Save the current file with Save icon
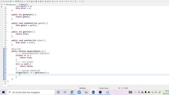The height and width of the screenshot is (95, 169). [x=6, y=1]
